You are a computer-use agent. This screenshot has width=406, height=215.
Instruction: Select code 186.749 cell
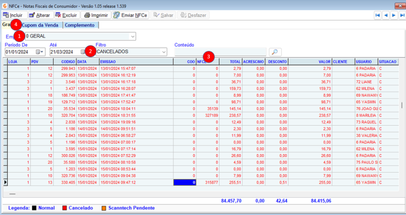click(x=65, y=95)
